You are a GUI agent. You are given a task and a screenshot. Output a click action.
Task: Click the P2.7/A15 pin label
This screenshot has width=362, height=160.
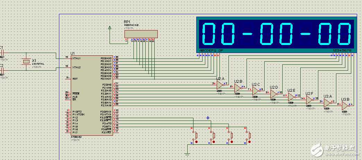coord(106,105)
